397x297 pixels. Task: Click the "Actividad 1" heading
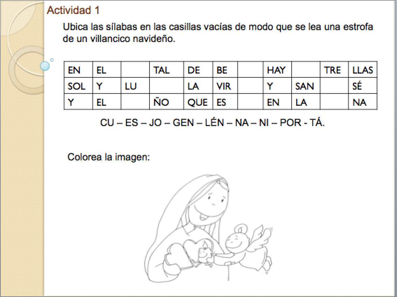point(73,11)
